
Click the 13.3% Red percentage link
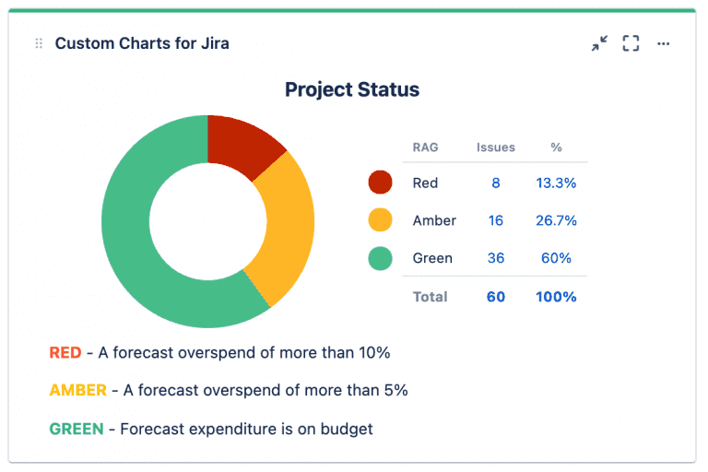(x=556, y=183)
